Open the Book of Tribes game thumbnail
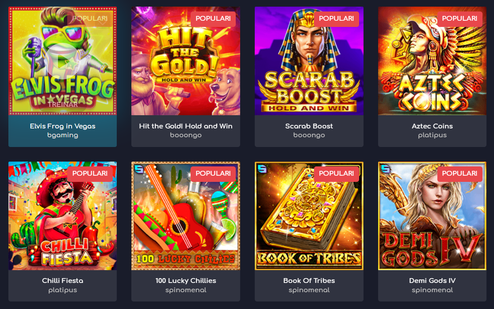This screenshot has height=309, width=494. (309, 216)
